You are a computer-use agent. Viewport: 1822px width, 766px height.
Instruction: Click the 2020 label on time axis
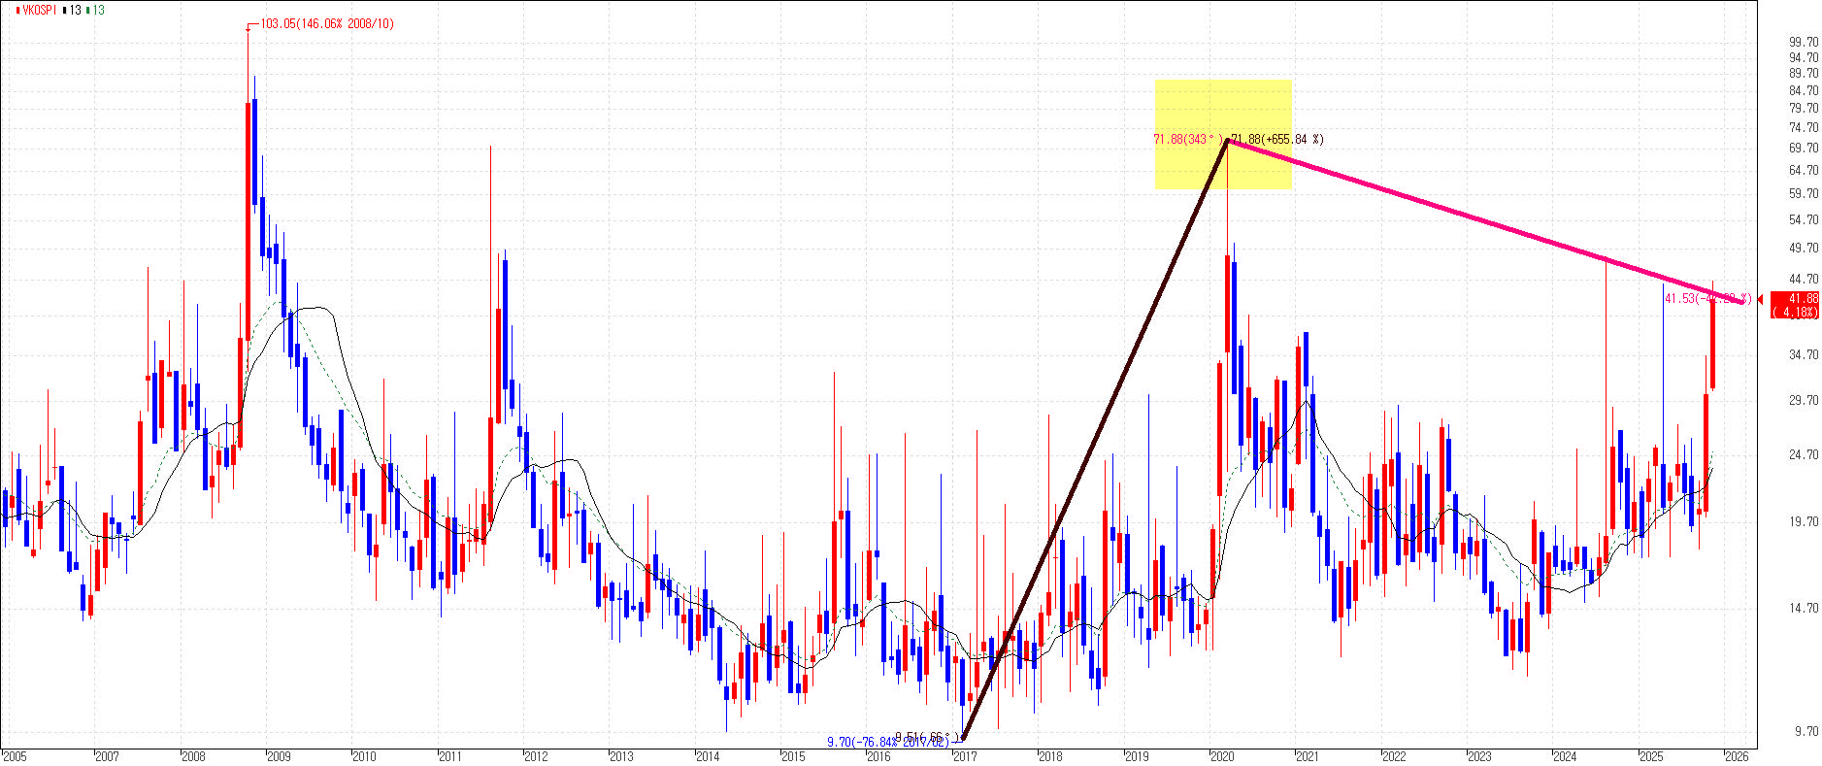coord(1222,756)
